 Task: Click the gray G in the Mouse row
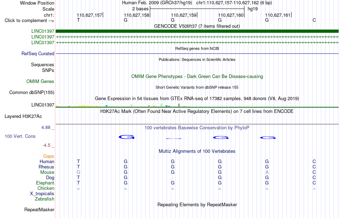click(79, 172)
